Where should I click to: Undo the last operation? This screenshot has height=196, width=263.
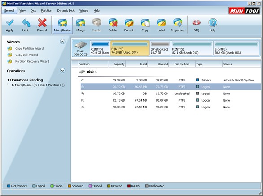tap(26, 25)
